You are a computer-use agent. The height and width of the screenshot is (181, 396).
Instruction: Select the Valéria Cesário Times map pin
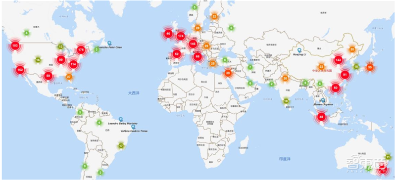(x=133, y=127)
